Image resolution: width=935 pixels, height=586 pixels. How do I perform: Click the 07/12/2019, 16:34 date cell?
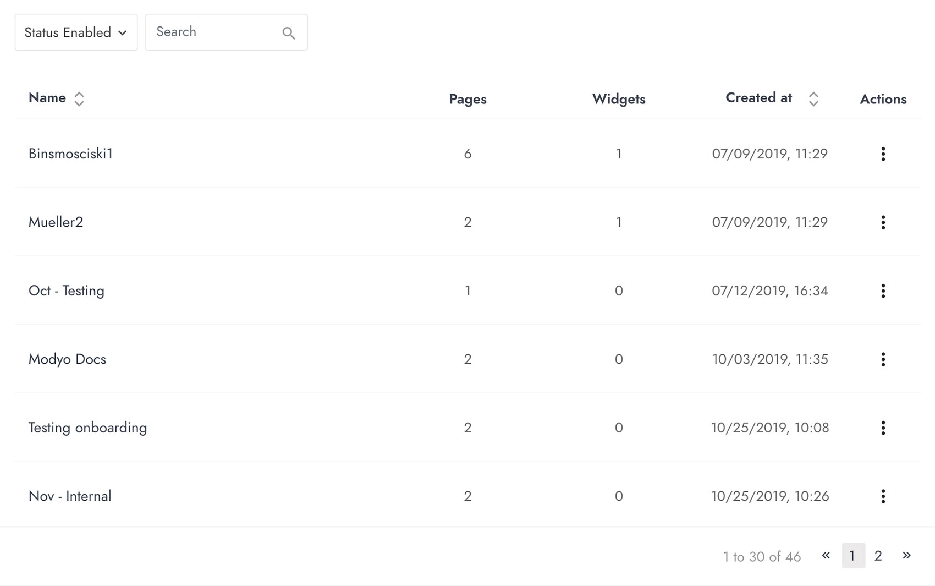[x=770, y=291]
